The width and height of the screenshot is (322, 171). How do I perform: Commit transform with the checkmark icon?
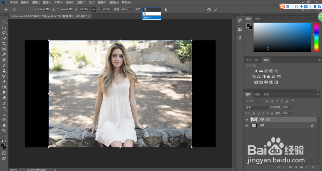click(215, 10)
